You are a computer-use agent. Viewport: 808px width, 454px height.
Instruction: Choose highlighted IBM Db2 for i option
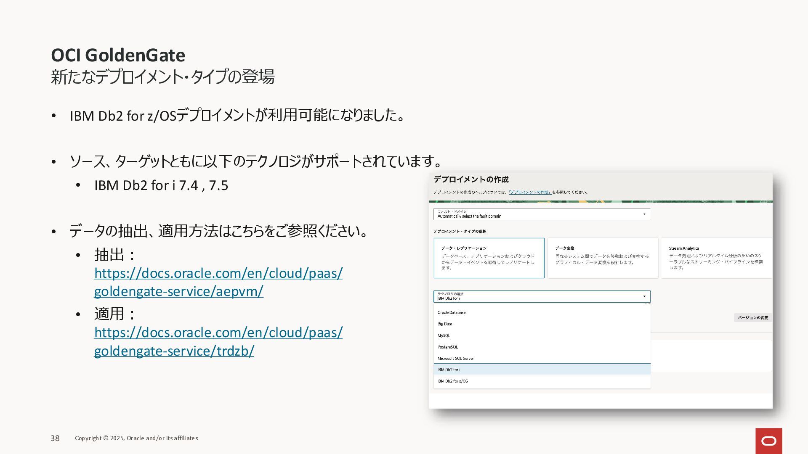[x=542, y=370]
